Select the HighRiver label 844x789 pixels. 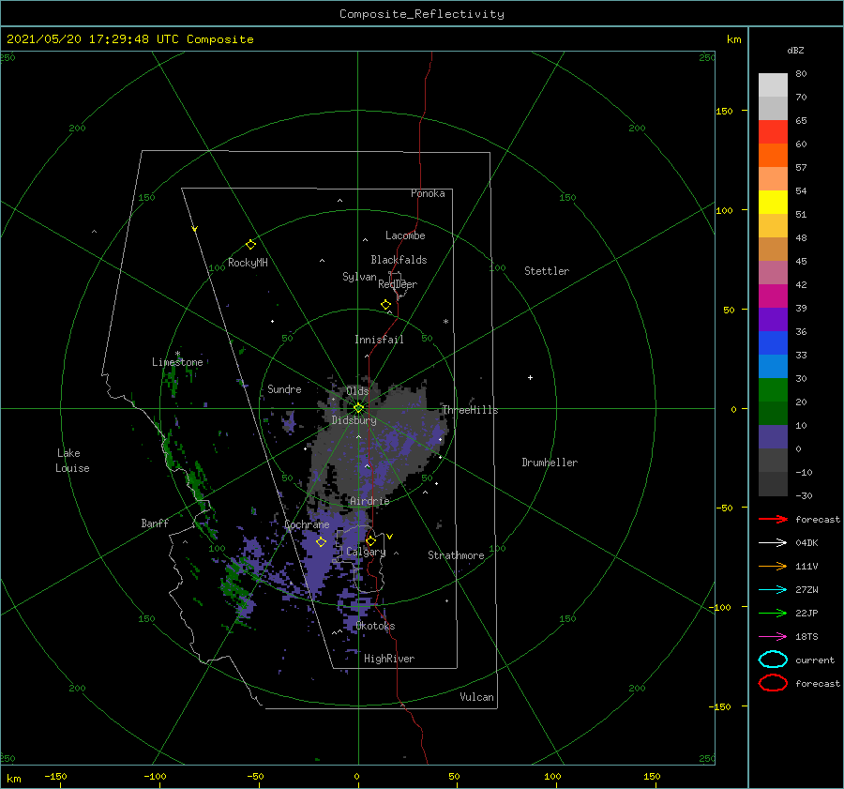[x=389, y=659]
